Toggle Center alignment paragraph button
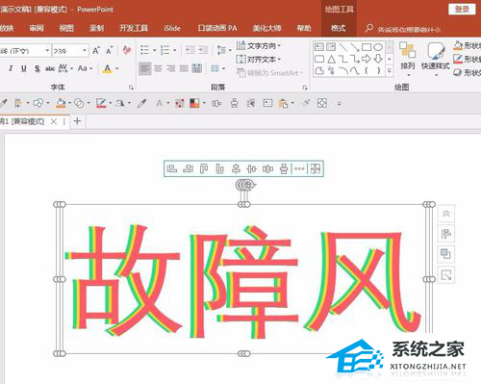 [158, 68]
